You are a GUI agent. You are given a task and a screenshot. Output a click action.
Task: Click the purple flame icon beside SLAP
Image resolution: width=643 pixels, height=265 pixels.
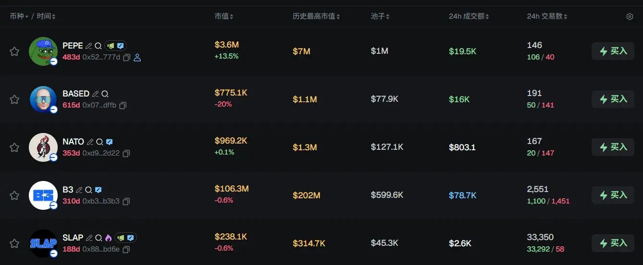[108, 238]
